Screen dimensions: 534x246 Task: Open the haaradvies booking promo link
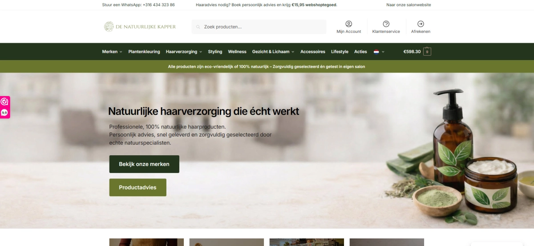(266, 5)
